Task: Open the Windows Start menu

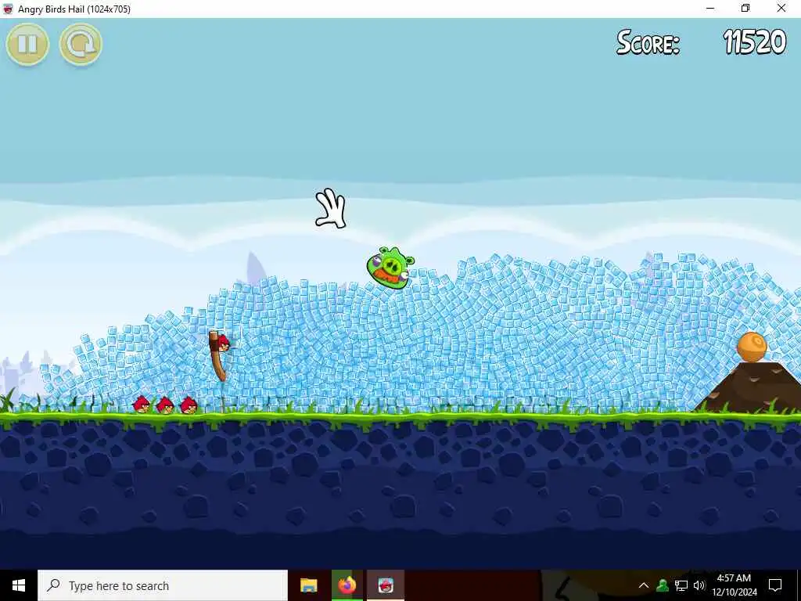Action: [19, 585]
